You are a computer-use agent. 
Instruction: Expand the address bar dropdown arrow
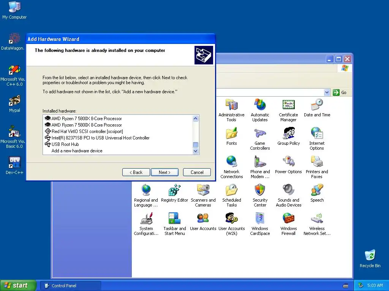pos(327,92)
